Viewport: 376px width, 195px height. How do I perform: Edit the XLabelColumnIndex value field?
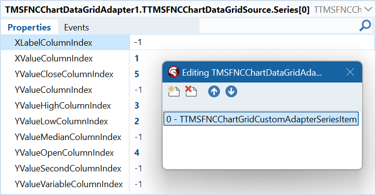click(252, 42)
